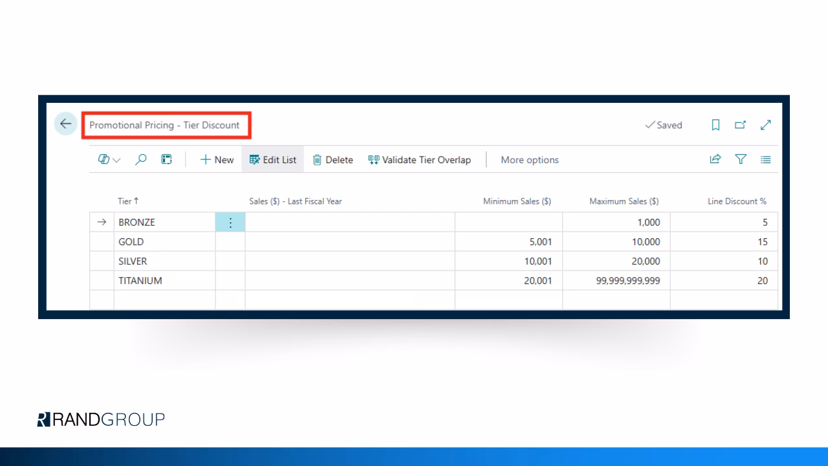
Task: Click the search magnifier icon
Action: 140,160
